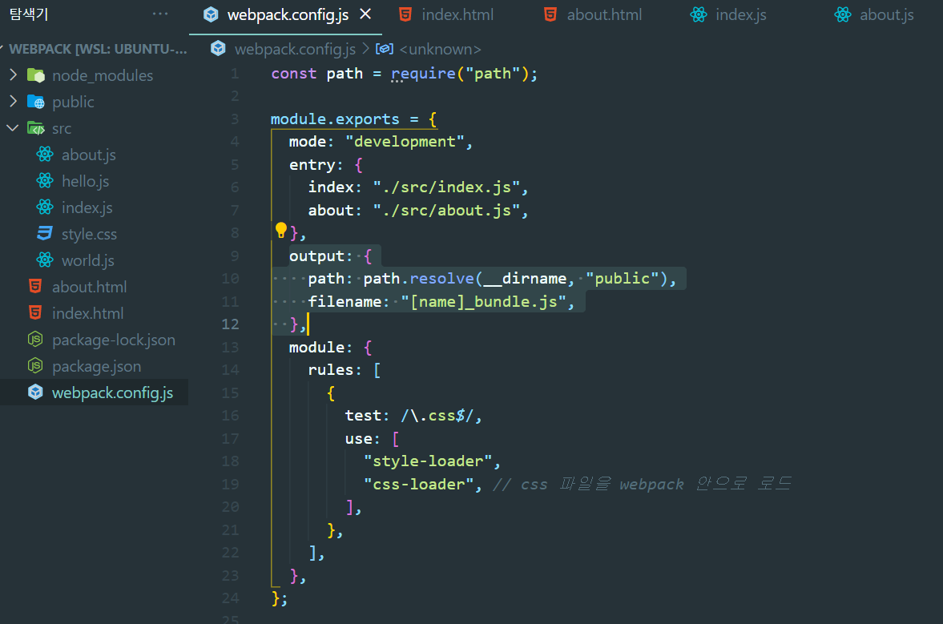Open package.json in the explorer
Image resolution: width=943 pixels, height=624 pixels.
[96, 366]
